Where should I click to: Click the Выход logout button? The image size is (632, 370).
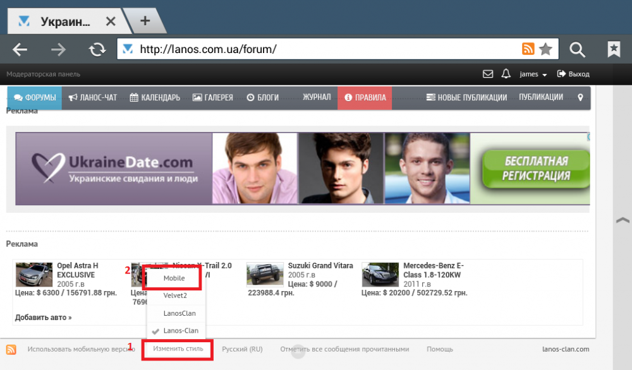(573, 74)
